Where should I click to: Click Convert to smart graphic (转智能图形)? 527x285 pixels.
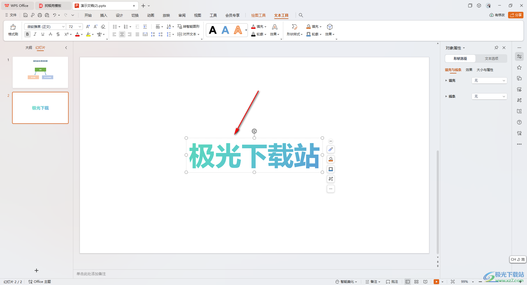point(189,27)
